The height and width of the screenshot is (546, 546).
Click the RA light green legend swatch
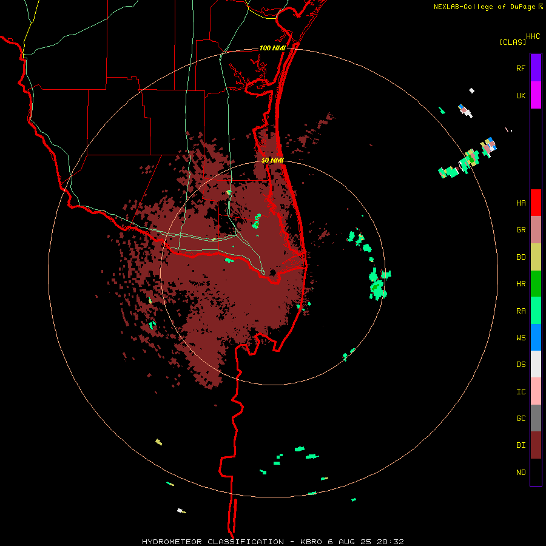pyautogui.click(x=536, y=311)
